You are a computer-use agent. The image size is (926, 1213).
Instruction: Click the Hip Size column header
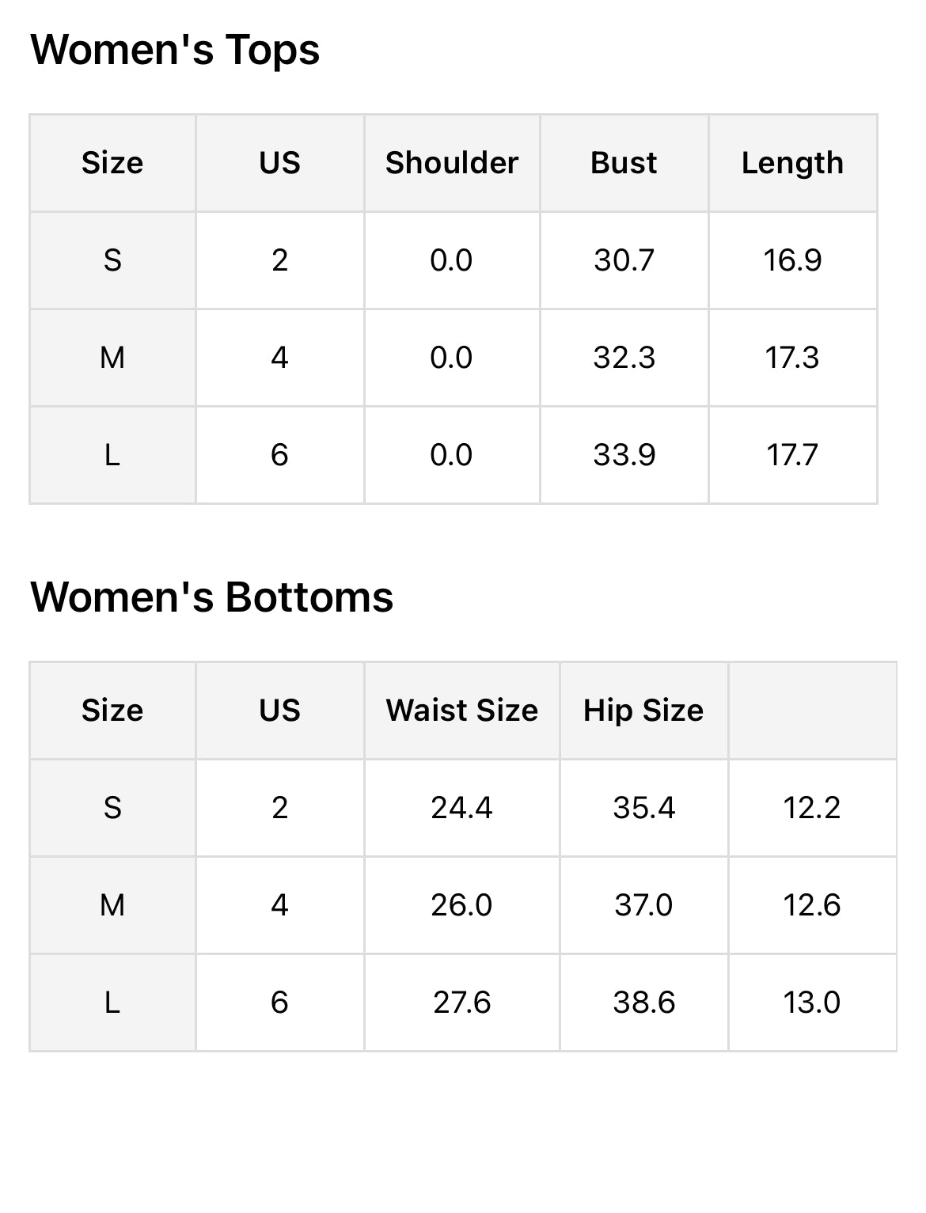click(643, 711)
